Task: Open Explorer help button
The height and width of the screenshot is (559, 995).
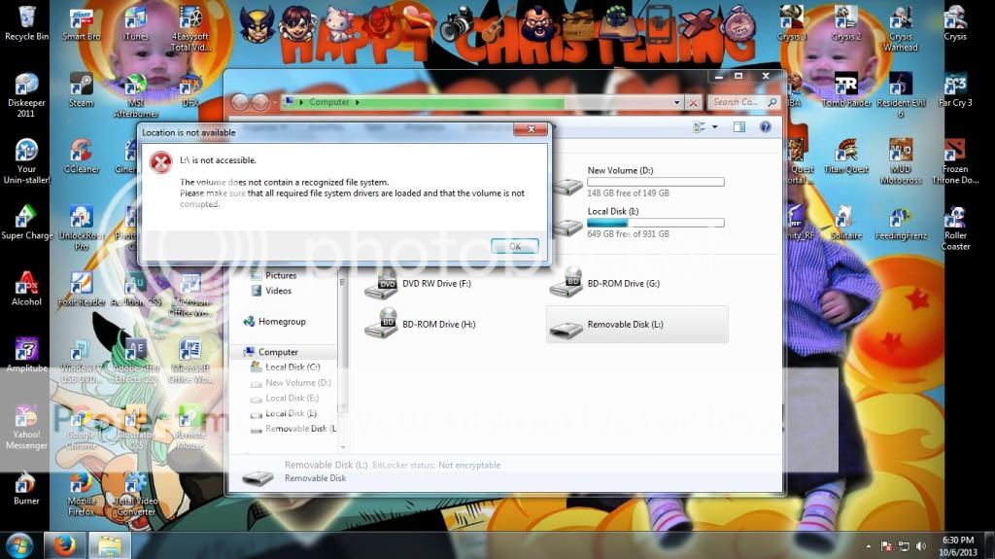Action: tap(766, 127)
